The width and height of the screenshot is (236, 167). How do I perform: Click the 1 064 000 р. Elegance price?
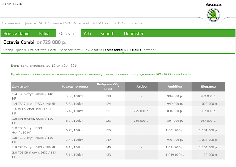tap(208, 140)
